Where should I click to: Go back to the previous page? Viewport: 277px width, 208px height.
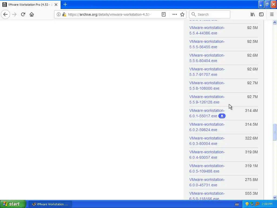pos(5,14)
